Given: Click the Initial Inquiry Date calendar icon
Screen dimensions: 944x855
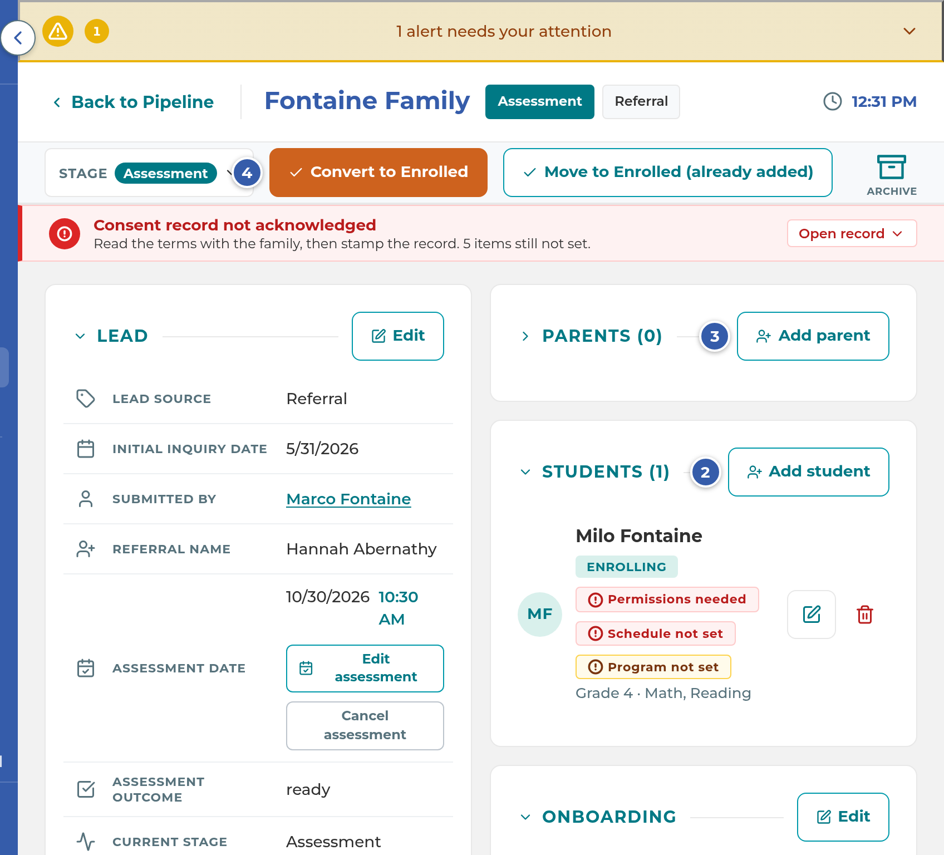Looking at the screenshot, I should coord(86,449).
